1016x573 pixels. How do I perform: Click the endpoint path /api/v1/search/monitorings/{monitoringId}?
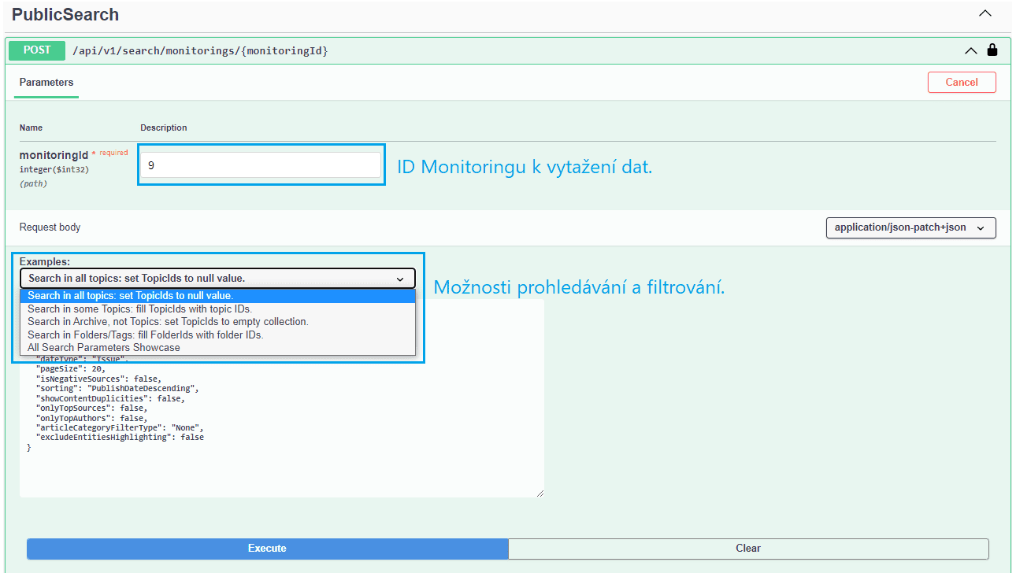(200, 50)
